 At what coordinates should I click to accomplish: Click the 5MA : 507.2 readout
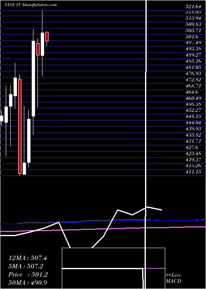pyautogui.click(x=26, y=266)
